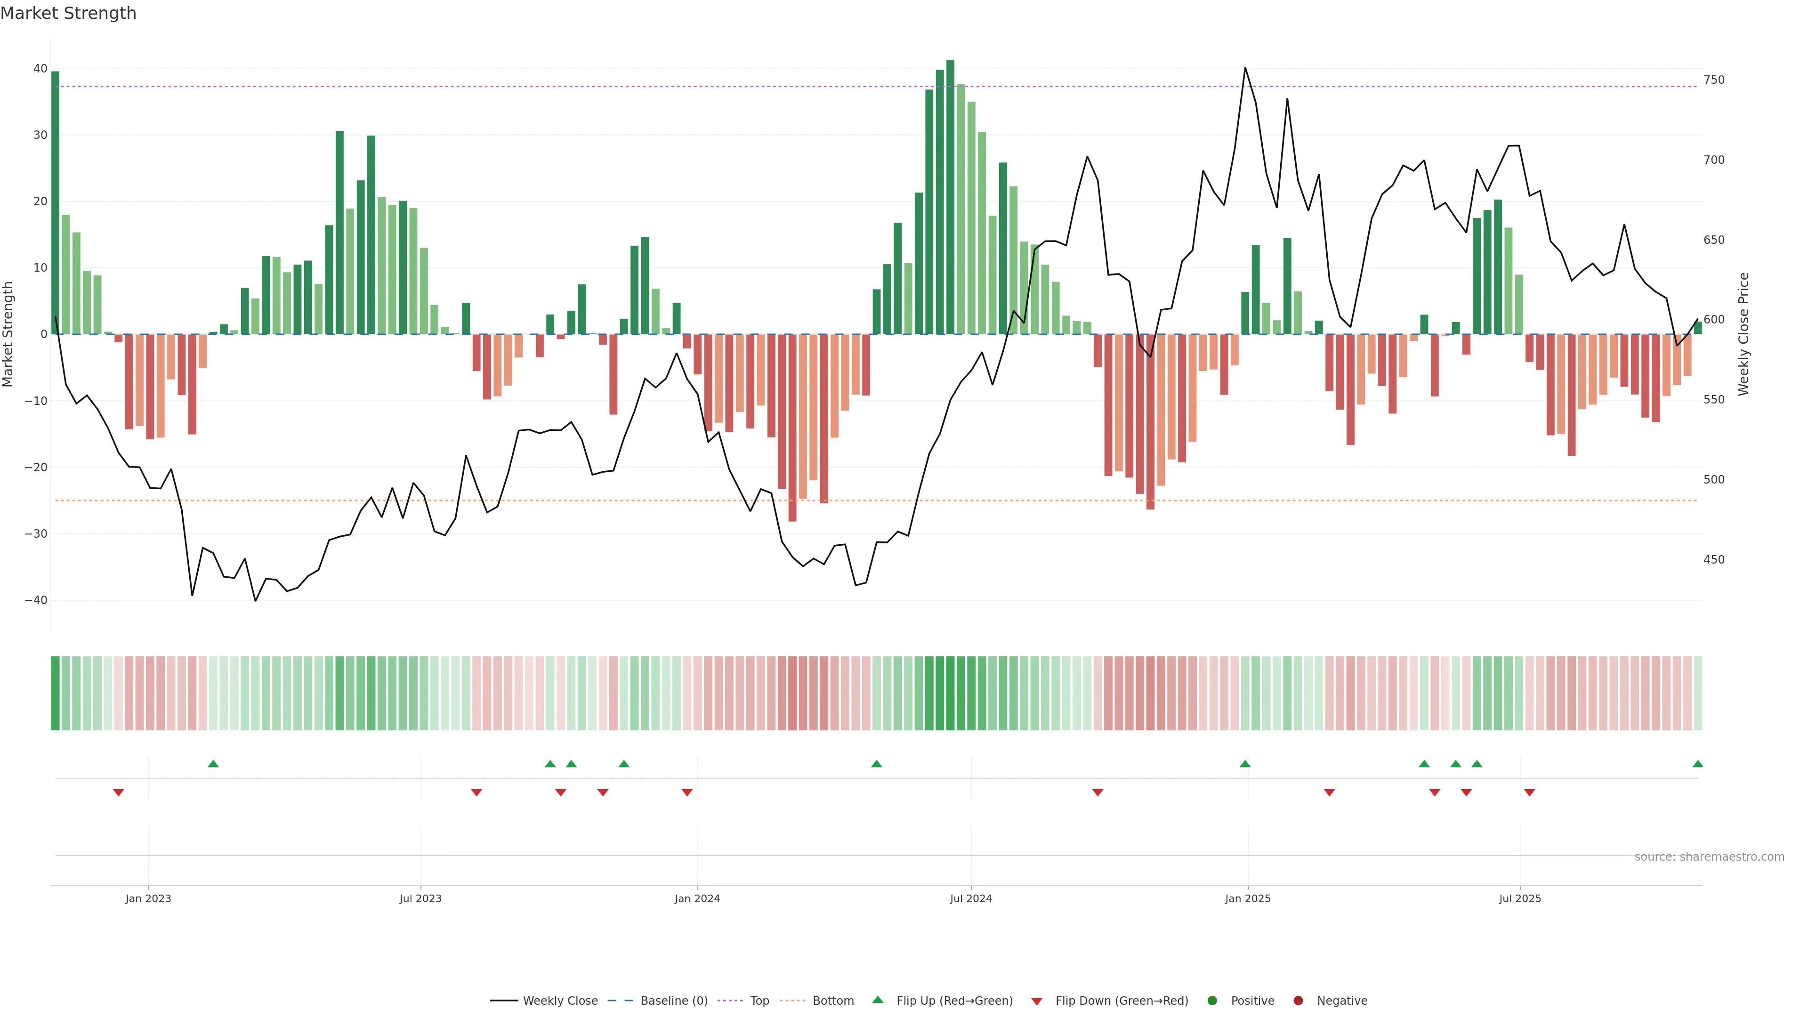The height and width of the screenshot is (1017, 1808).
Task: Click the Negative red circle legend icon
Action: pos(1298,1001)
